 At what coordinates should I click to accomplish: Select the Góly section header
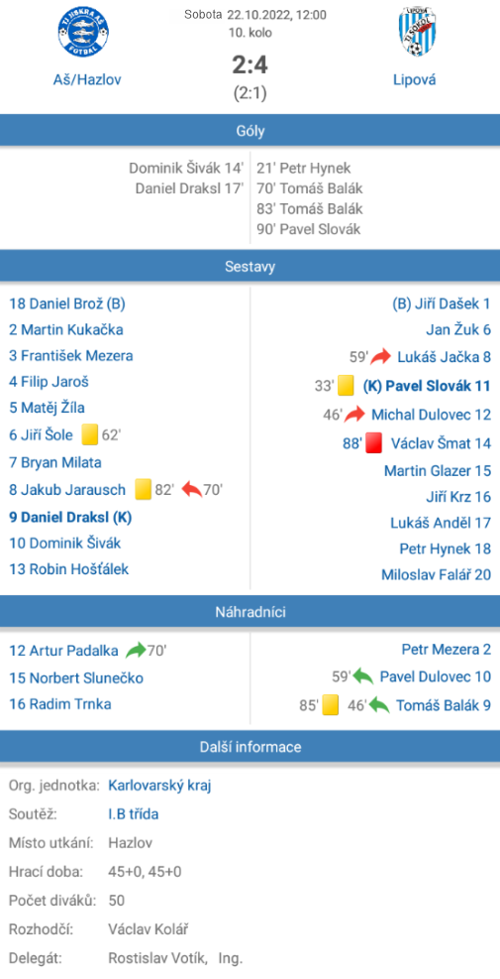250,131
